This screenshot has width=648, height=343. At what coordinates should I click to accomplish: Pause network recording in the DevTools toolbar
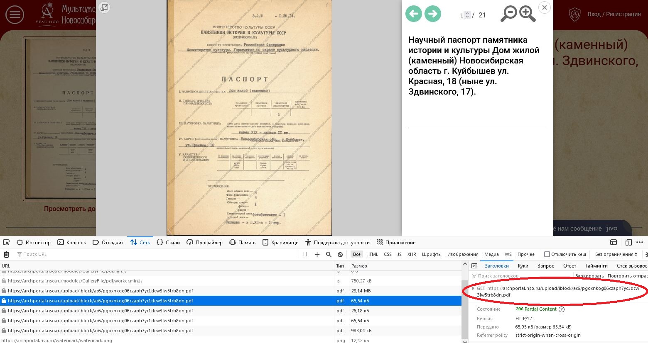point(305,254)
